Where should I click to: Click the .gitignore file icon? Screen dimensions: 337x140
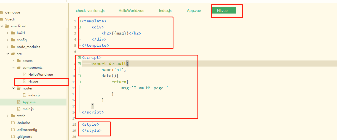coord(13,136)
